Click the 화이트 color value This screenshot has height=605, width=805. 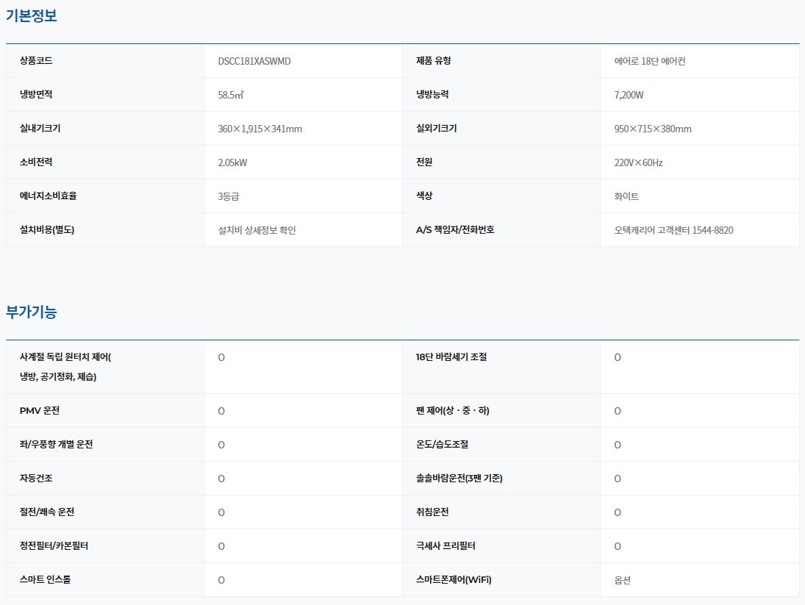[626, 196]
